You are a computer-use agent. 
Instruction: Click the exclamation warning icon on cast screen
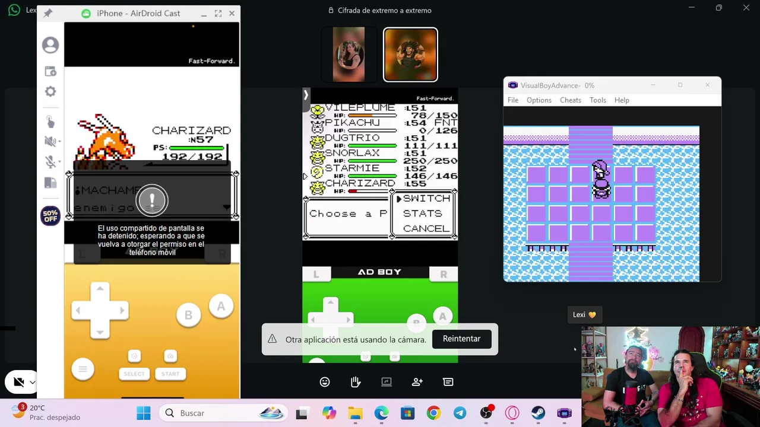coord(152,200)
